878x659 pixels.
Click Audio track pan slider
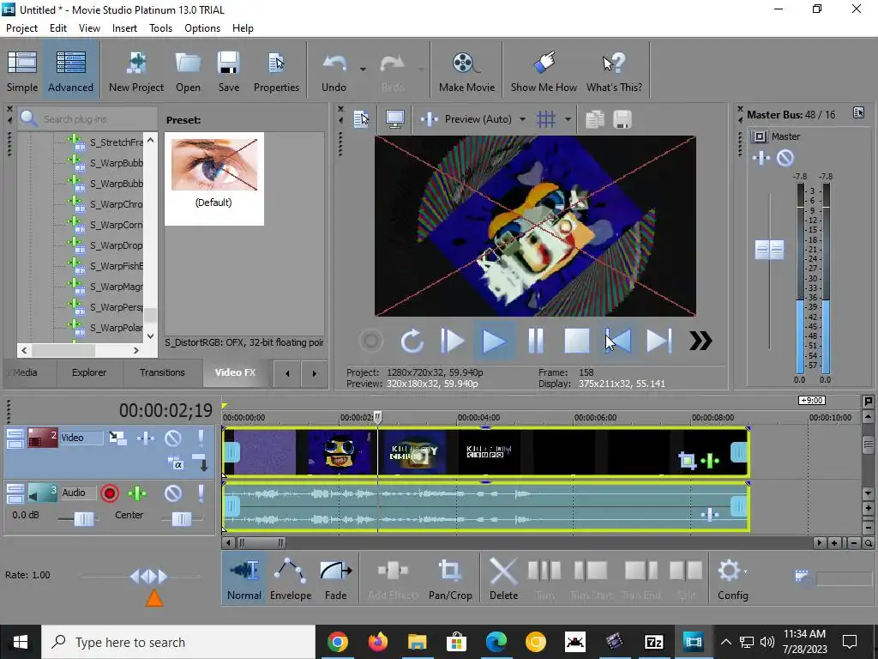(182, 519)
